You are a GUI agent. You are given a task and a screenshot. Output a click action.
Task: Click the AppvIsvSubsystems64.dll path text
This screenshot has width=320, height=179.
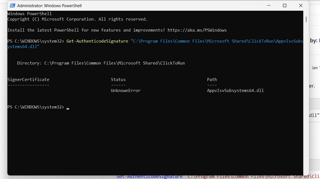235,90
